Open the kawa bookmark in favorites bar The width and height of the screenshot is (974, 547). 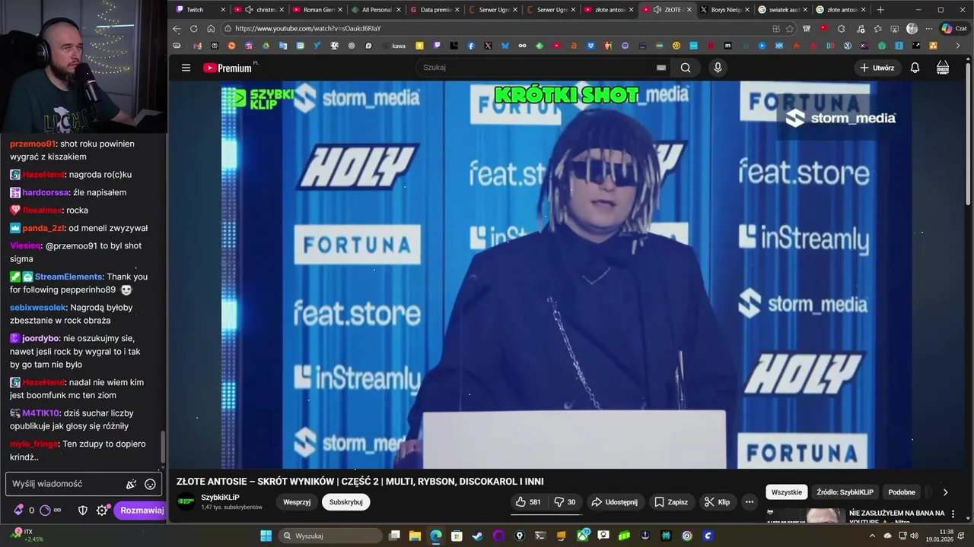393,46
